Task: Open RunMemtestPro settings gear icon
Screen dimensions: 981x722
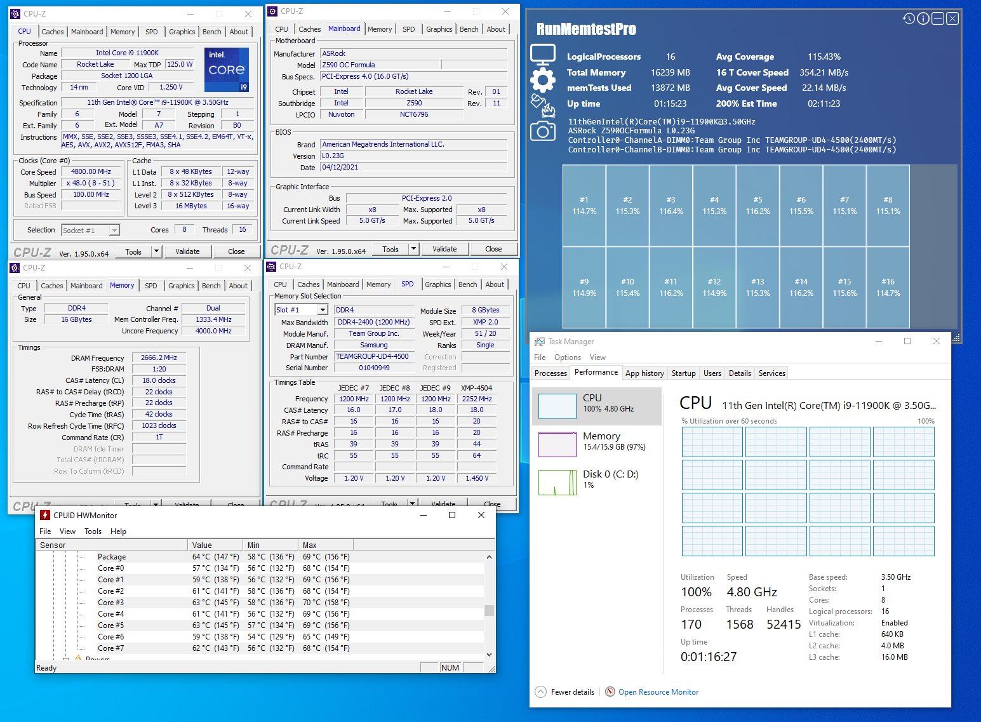Action: pyautogui.click(x=543, y=80)
